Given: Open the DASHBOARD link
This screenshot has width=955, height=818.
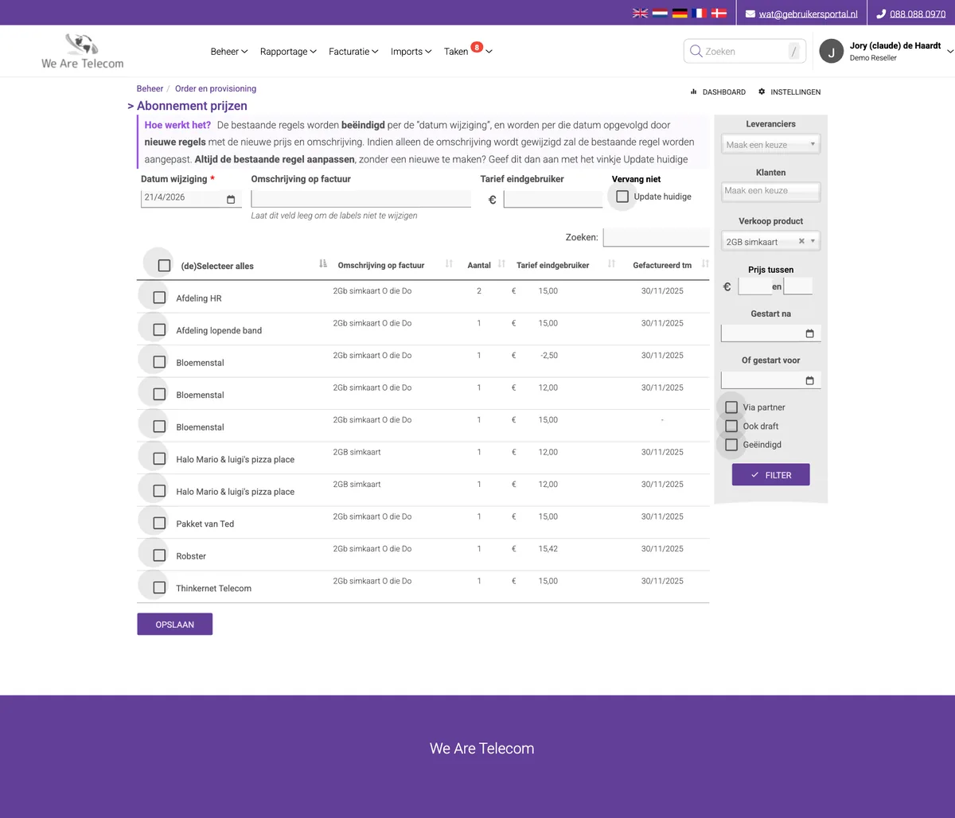Looking at the screenshot, I should coord(718,92).
